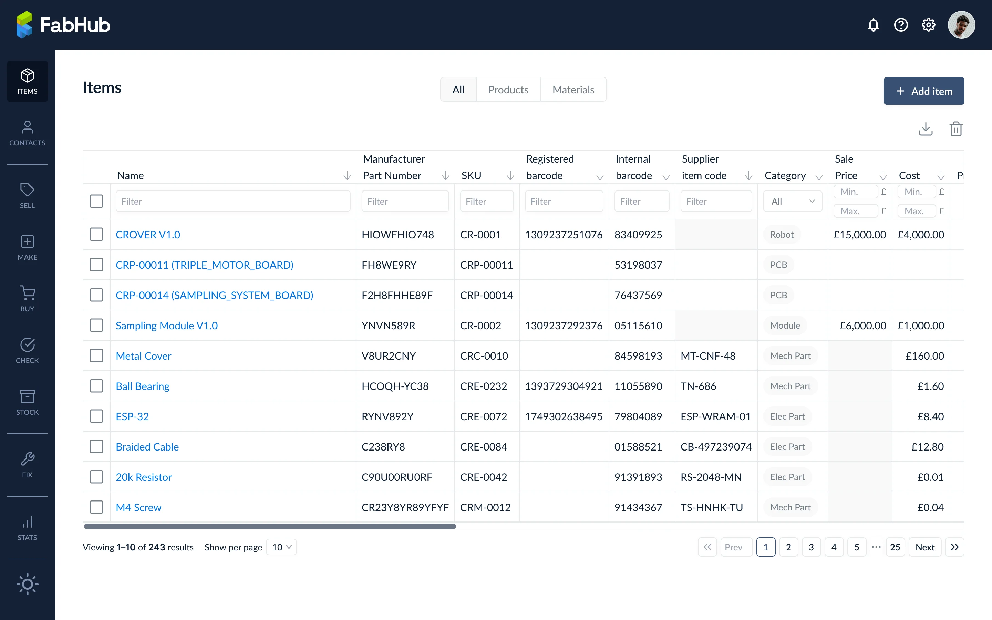Viewport: 992px width, 620px height.
Task: Click the horizontal table scrollbar
Action: [270, 526]
